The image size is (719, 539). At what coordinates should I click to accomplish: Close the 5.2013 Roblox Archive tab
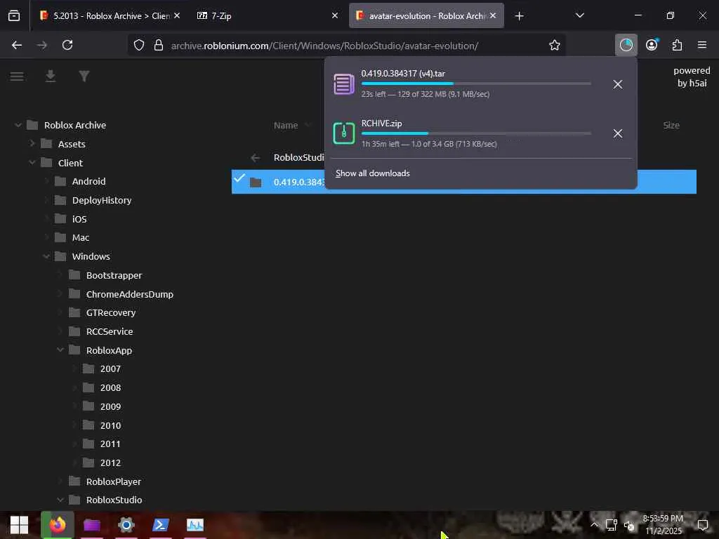pos(177,15)
